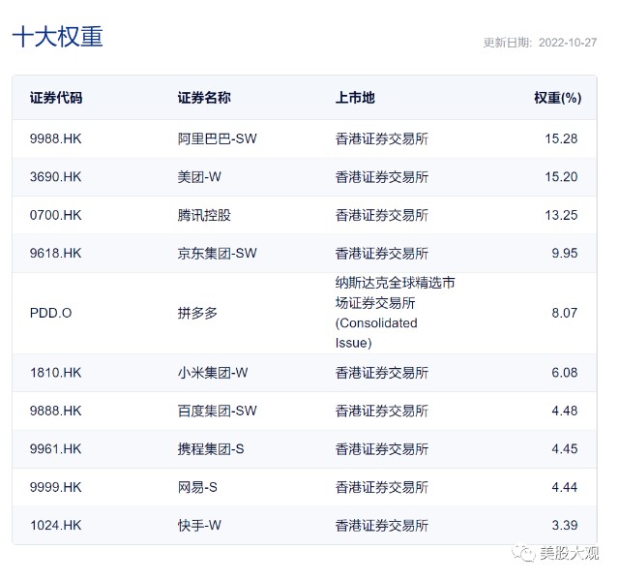This screenshot has width=619, height=580.
Task: Select the name 快手-W
Action: [x=199, y=525]
